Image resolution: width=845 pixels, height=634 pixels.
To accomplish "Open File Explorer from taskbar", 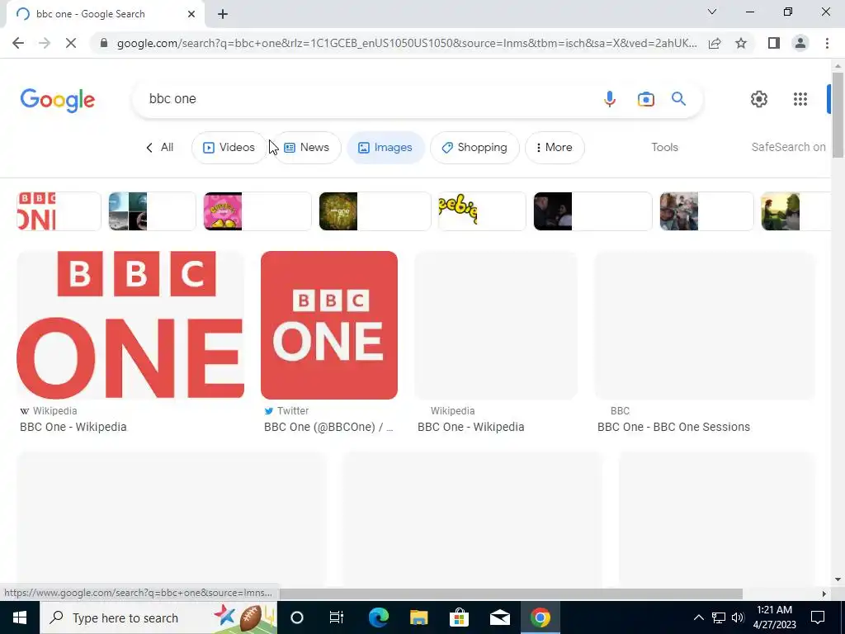I will click(x=418, y=617).
